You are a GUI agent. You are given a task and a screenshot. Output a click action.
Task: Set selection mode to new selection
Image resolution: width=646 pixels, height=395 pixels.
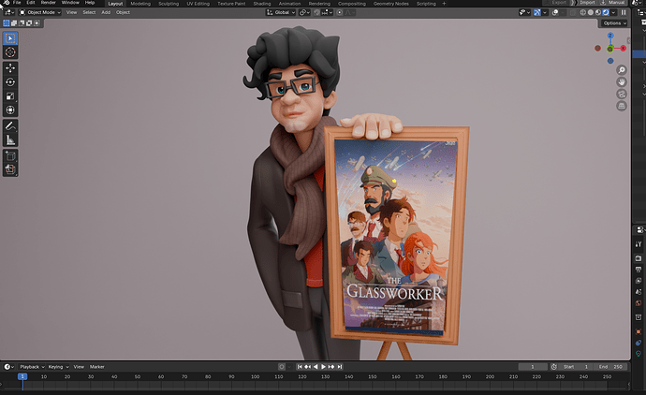(7, 23)
